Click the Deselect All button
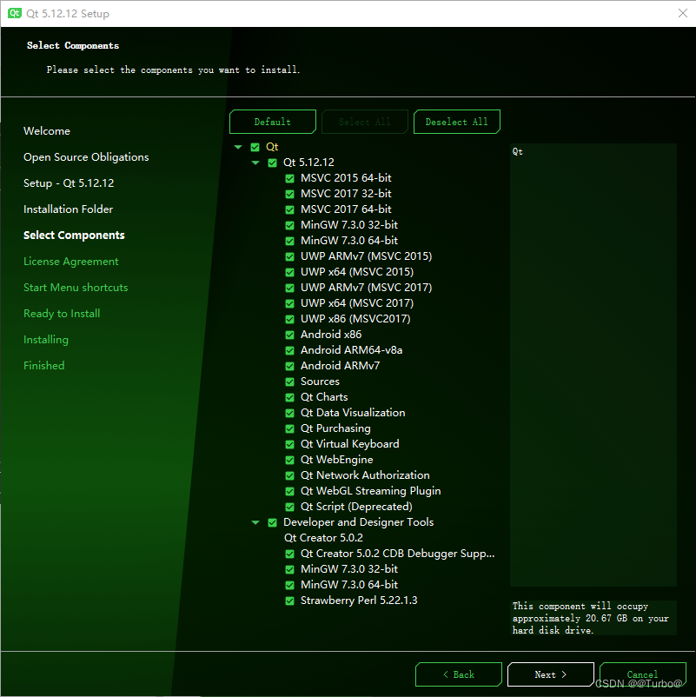Image resolution: width=696 pixels, height=697 pixels. tap(456, 122)
